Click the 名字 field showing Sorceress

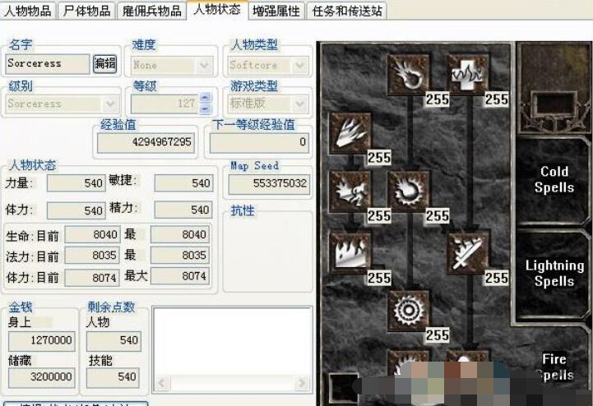[48, 63]
